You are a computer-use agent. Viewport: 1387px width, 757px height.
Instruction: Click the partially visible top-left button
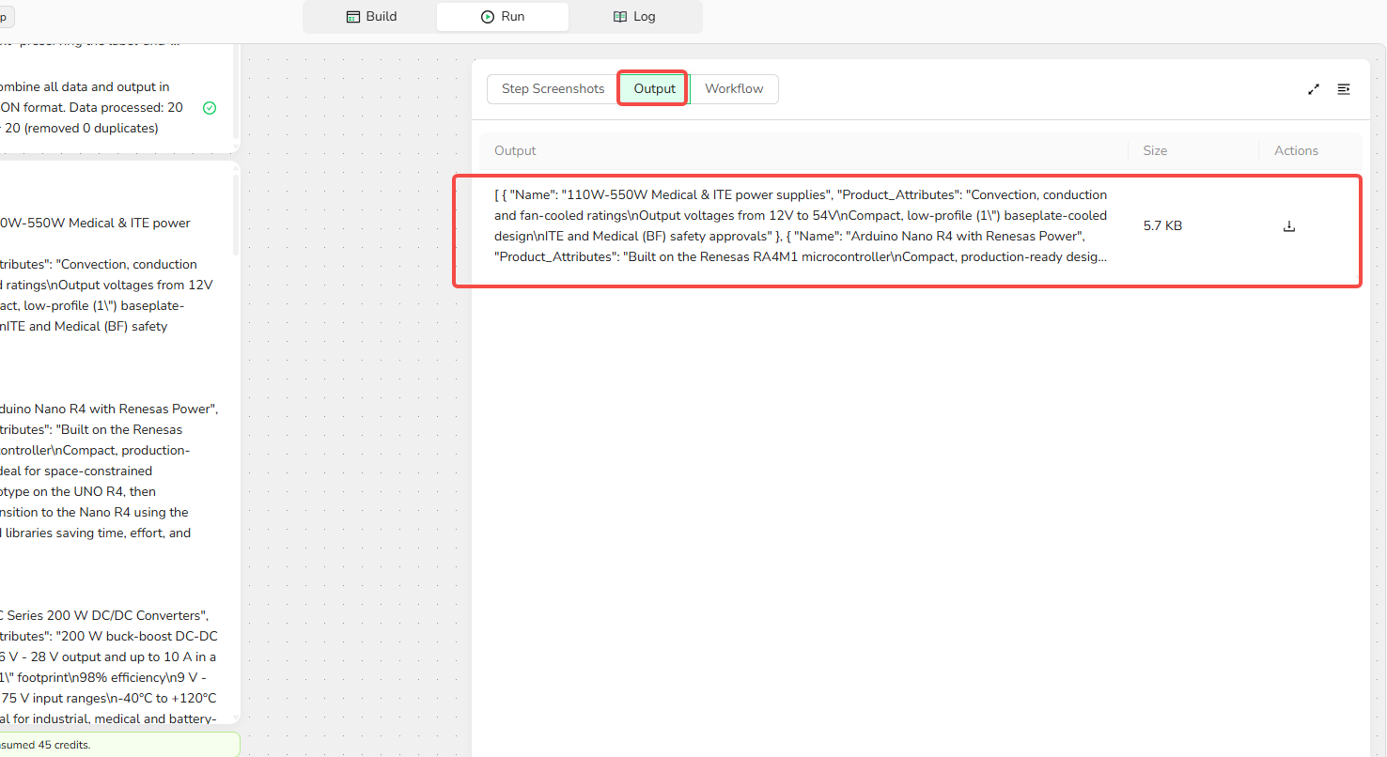[6, 17]
